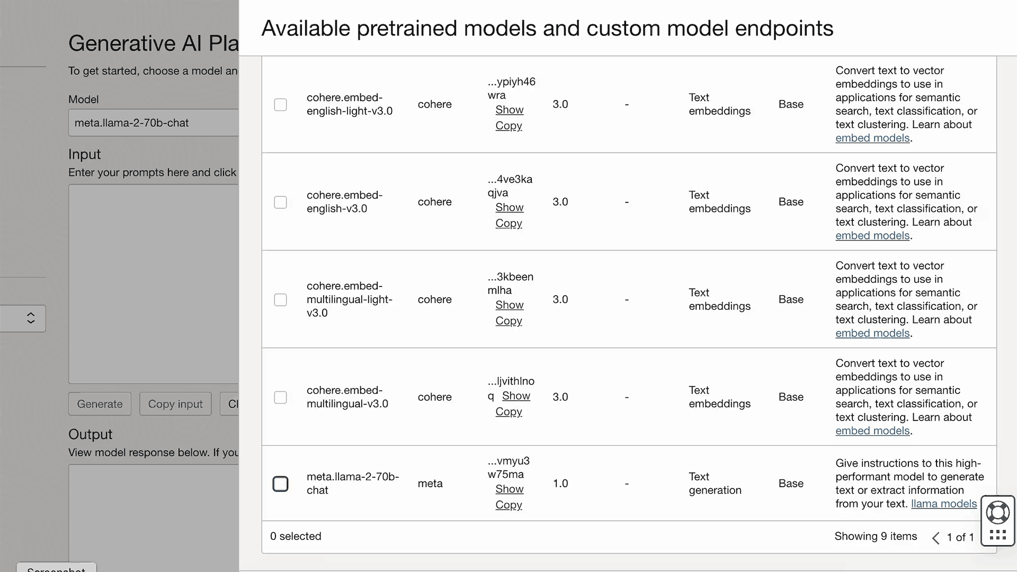1017x572 pixels.
Task: Click Show link for meta.llama-2-70b-chat
Action: coord(509,489)
